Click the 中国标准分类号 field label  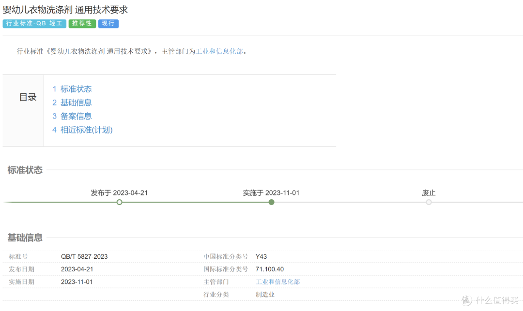226,257
